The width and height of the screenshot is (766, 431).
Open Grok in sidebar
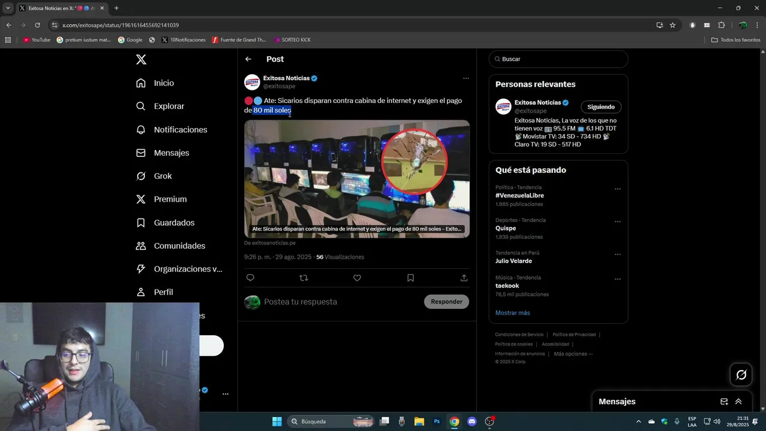point(154,176)
